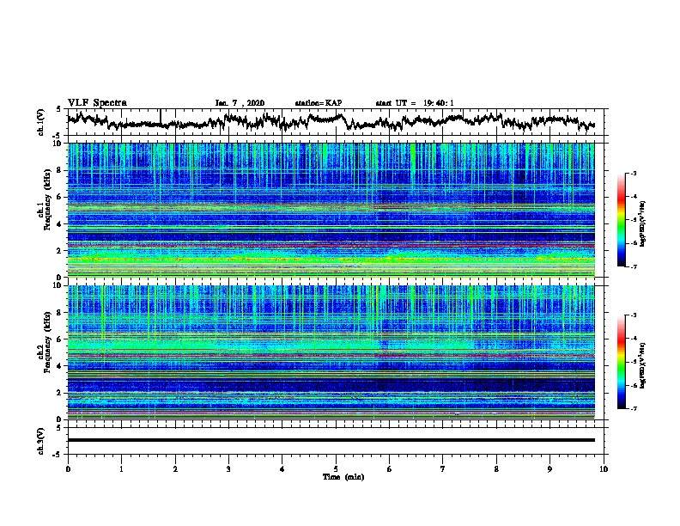This screenshot has width=680, height=526.
Task: Click time axis tick label "8"
Action: (x=496, y=469)
